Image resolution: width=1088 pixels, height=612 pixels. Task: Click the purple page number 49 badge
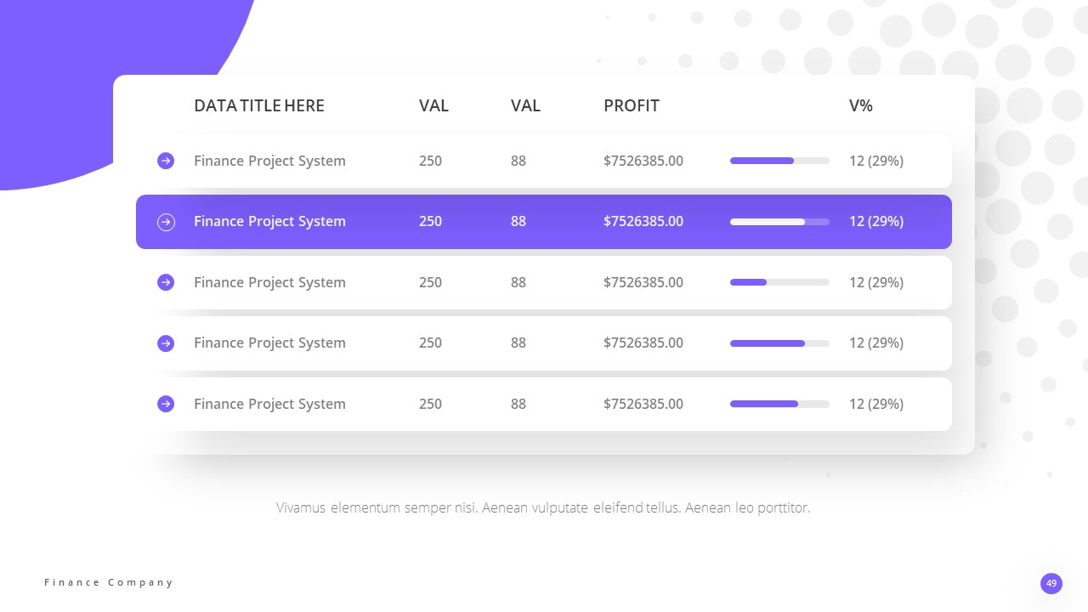1051,583
